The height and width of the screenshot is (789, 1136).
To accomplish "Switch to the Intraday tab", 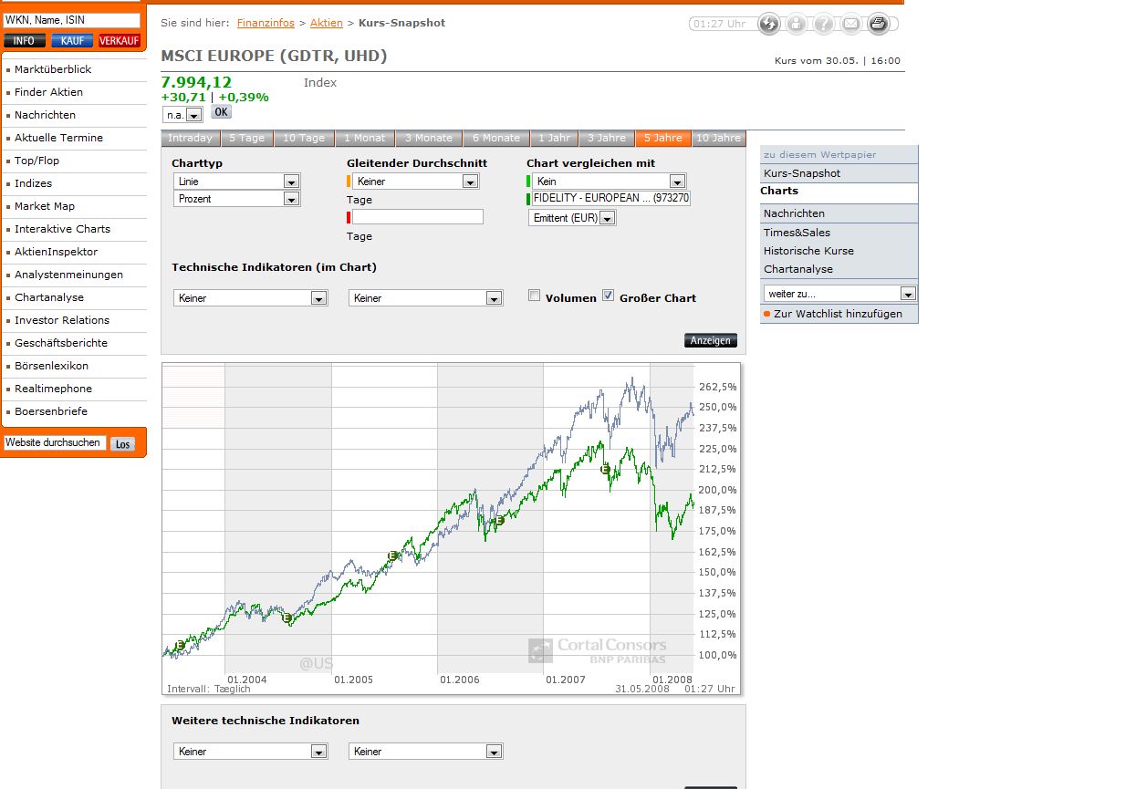I will point(190,139).
